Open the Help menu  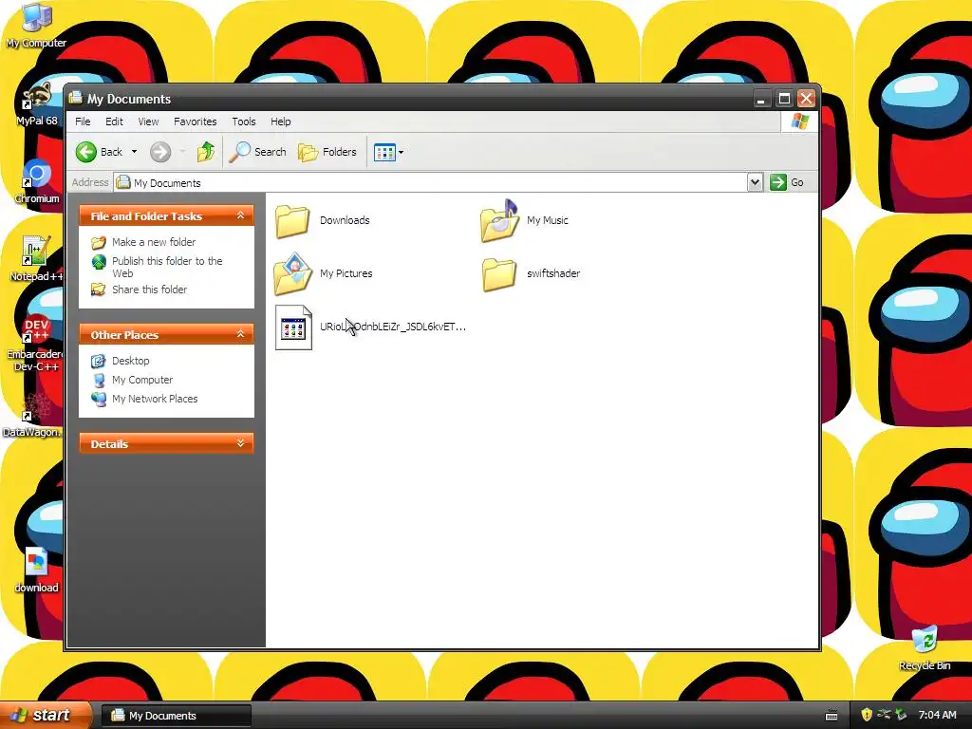(x=280, y=121)
